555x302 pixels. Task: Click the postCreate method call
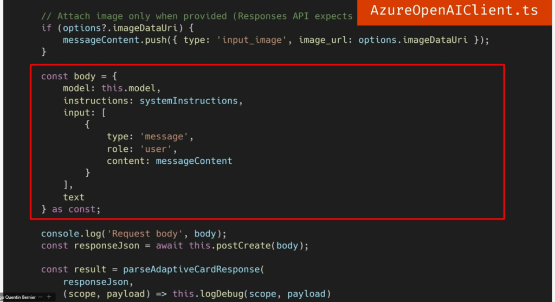[243, 246]
